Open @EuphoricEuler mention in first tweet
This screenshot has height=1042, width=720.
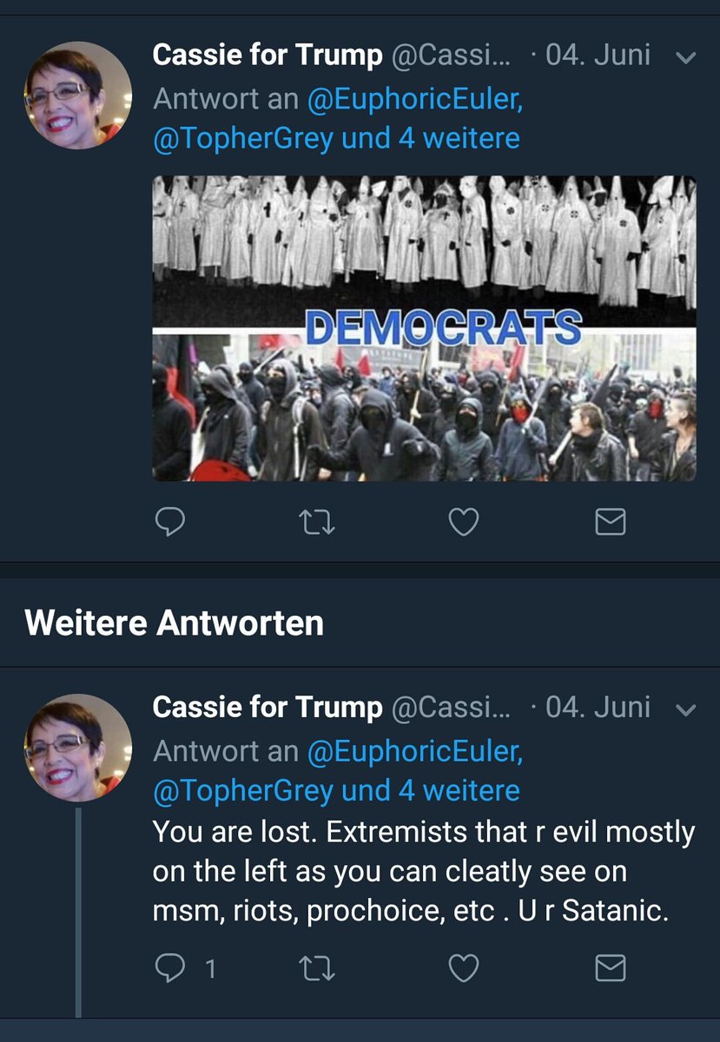click(x=414, y=98)
